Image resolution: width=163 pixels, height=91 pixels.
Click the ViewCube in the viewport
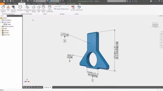155,25
